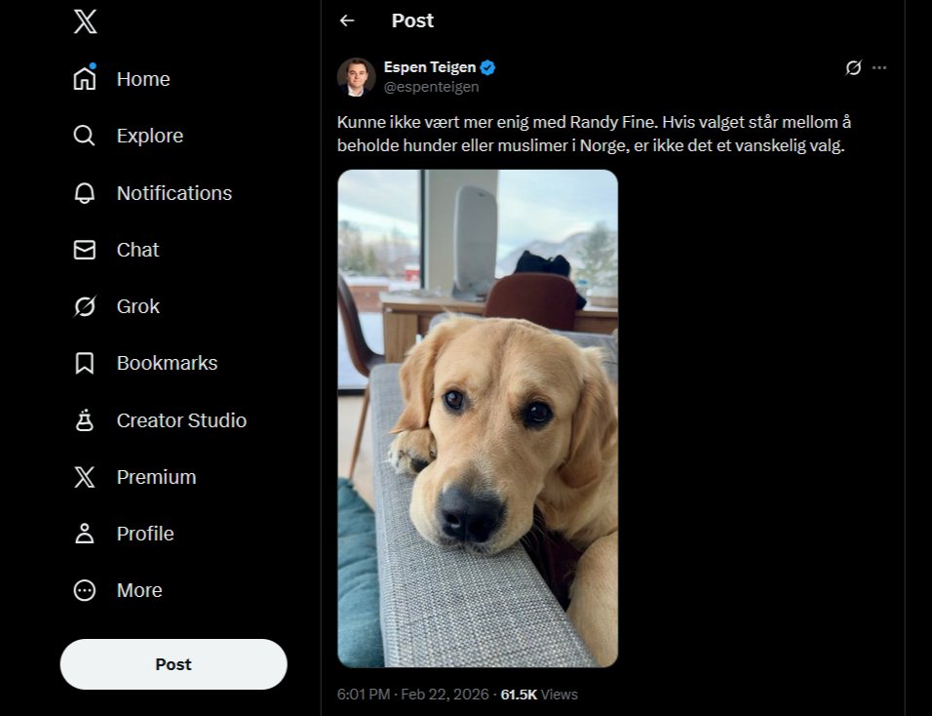The width and height of the screenshot is (932, 716).
Task: Click Grok icon on the post header
Action: (x=853, y=67)
